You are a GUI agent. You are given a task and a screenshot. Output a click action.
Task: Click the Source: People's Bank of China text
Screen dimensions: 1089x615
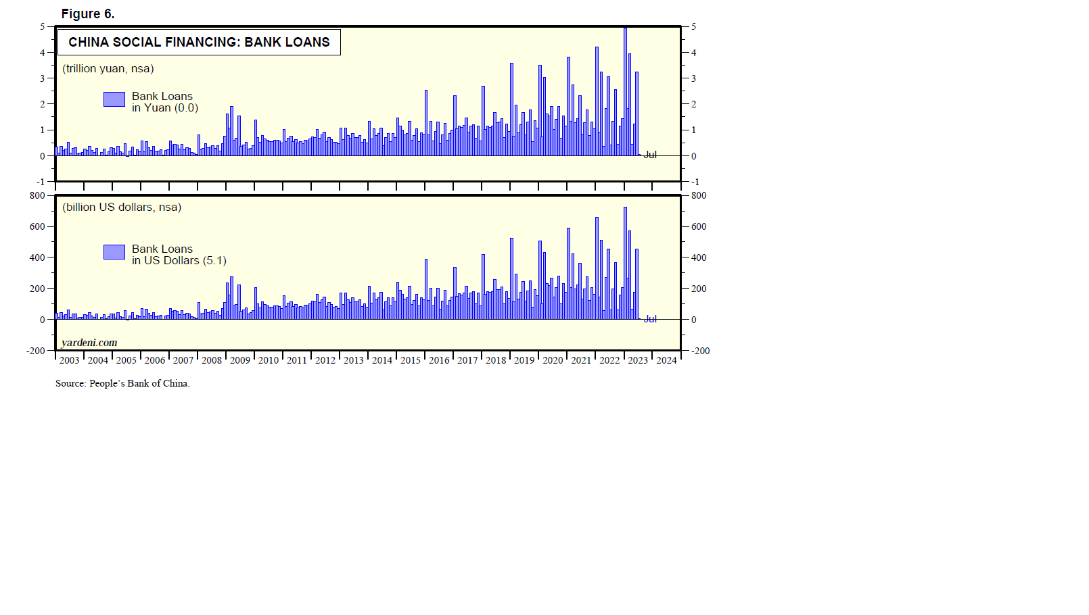pos(122,383)
